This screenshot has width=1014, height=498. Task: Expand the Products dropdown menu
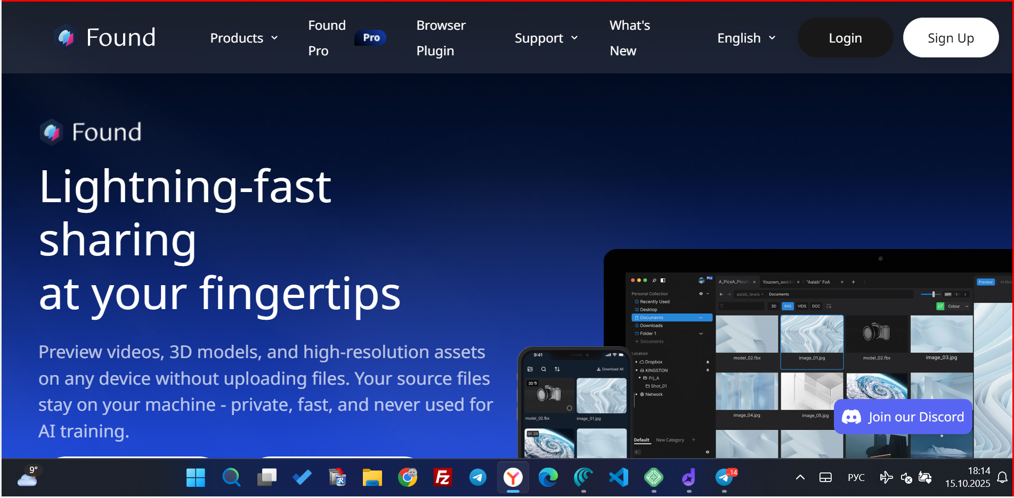pyautogui.click(x=244, y=38)
